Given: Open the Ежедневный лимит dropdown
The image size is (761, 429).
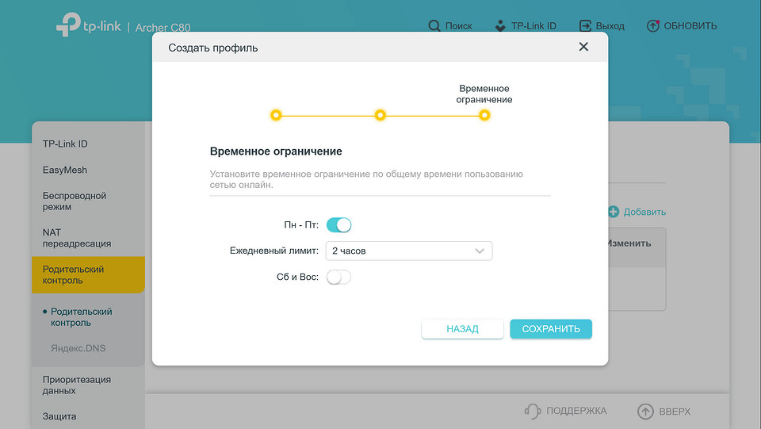Looking at the screenshot, I should tap(409, 251).
